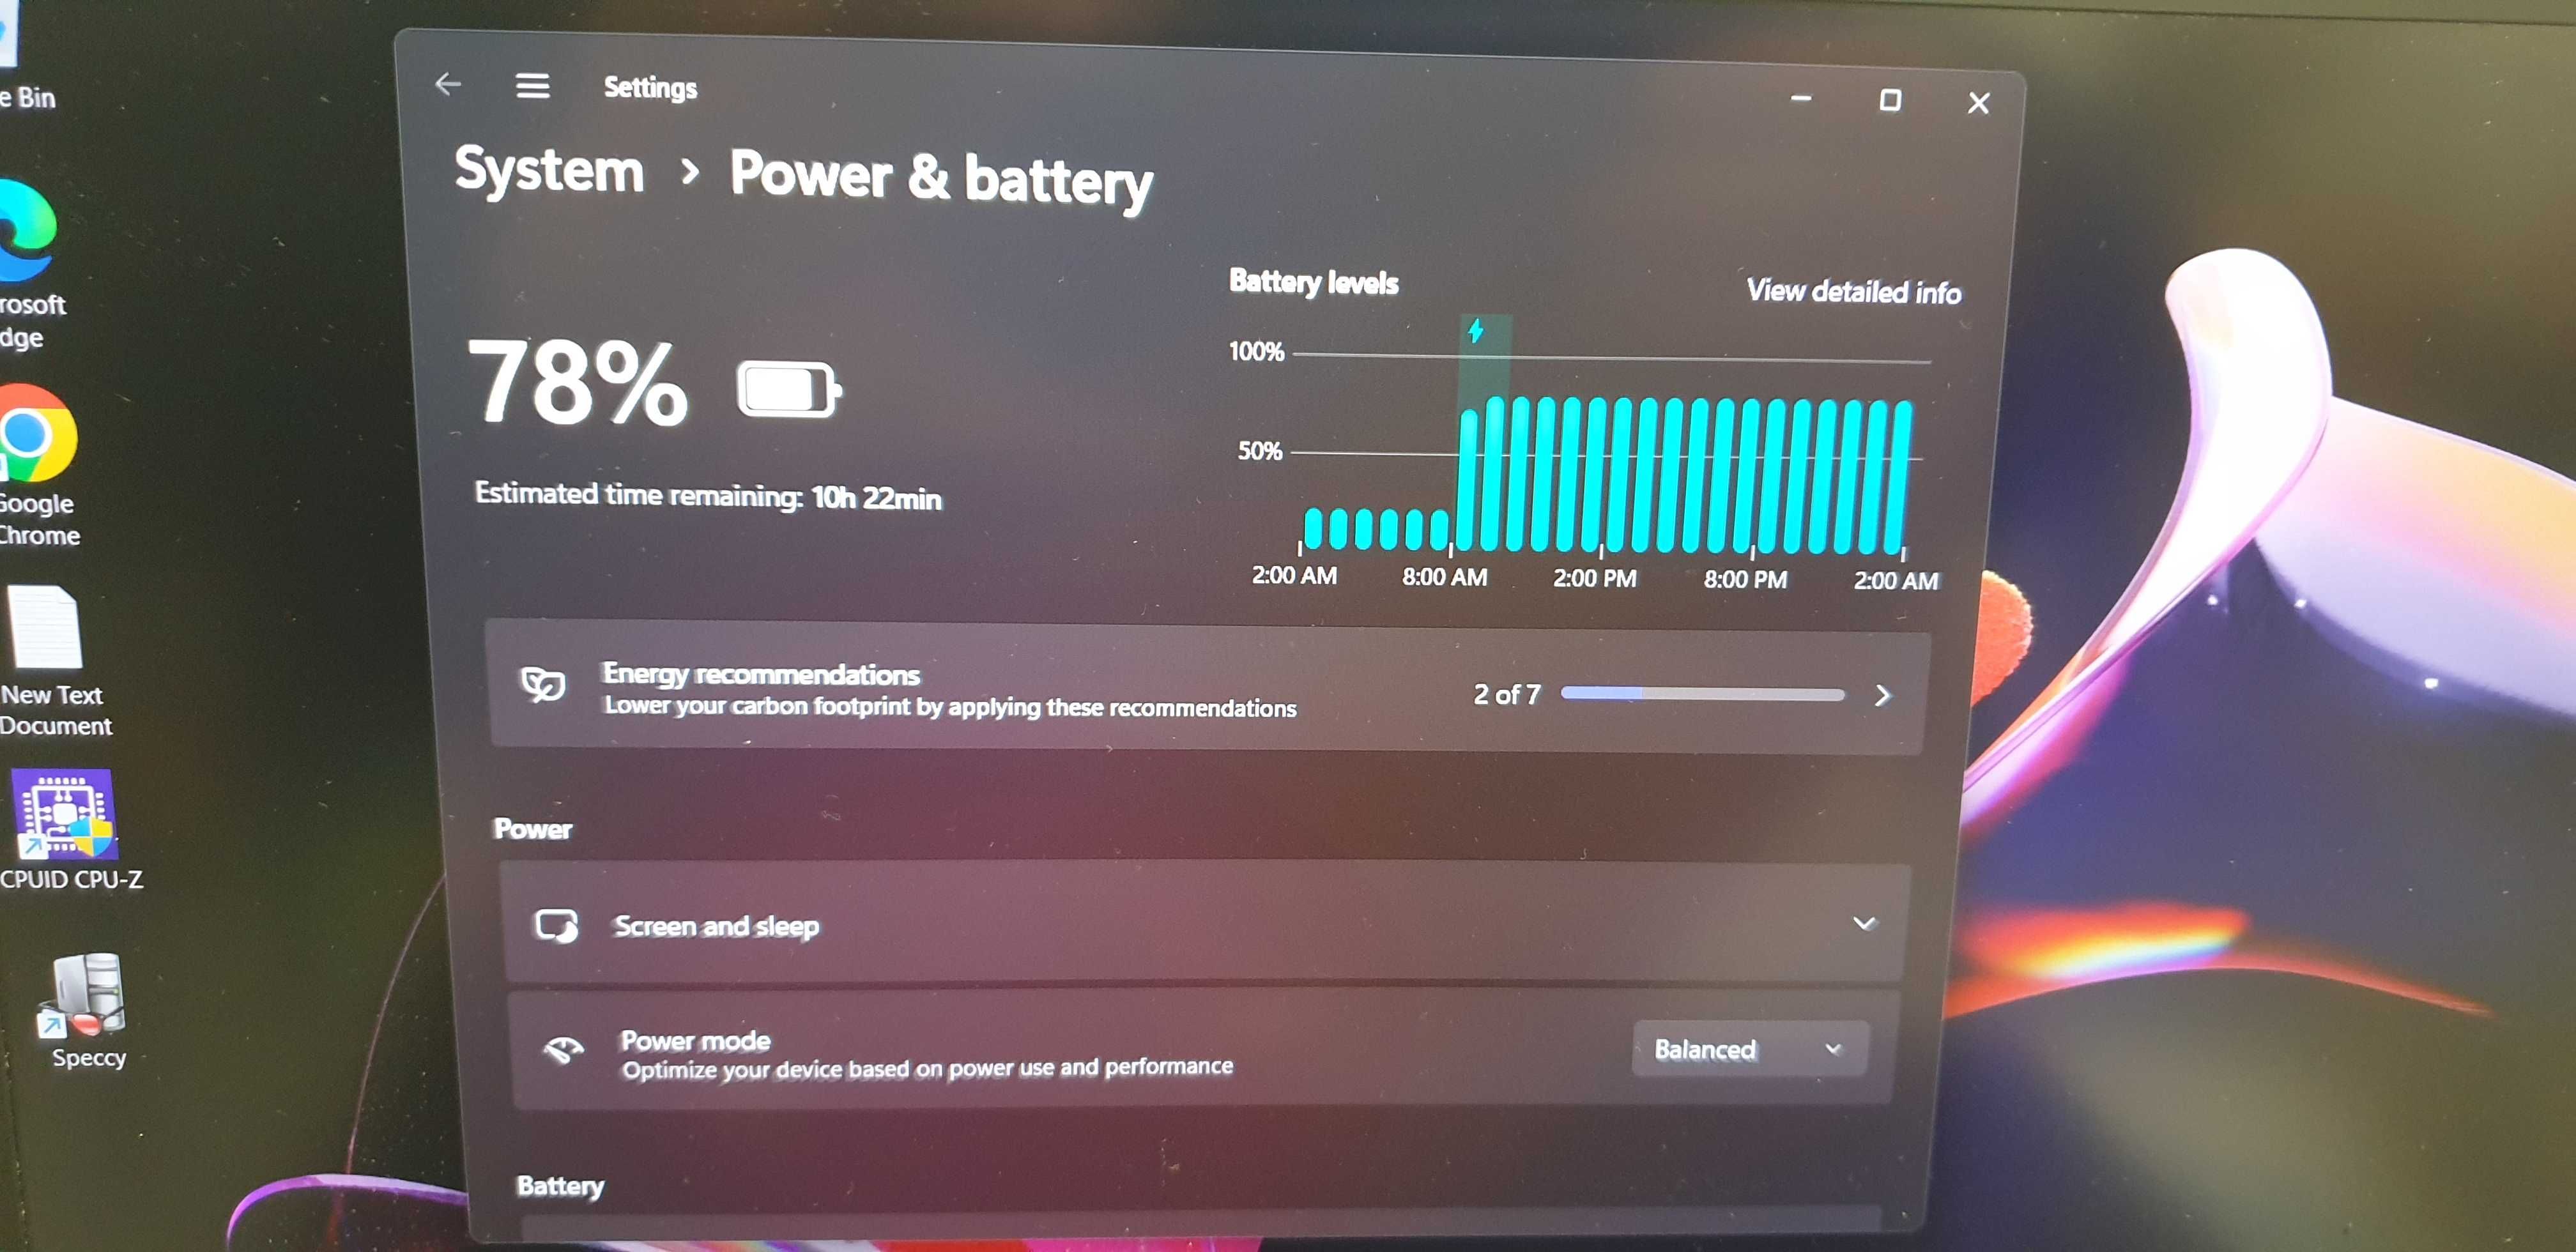Click View detailed info link
This screenshot has width=2576, height=1252.
[x=1828, y=293]
